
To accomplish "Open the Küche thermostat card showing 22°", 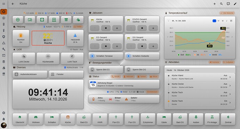I will (x=48, y=38).
